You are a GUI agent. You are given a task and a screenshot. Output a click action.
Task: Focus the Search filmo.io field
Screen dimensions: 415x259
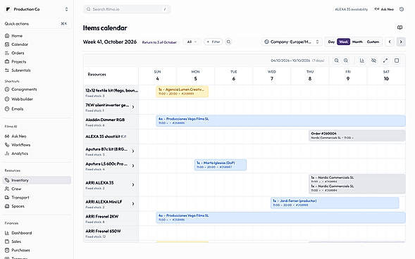(127, 9)
